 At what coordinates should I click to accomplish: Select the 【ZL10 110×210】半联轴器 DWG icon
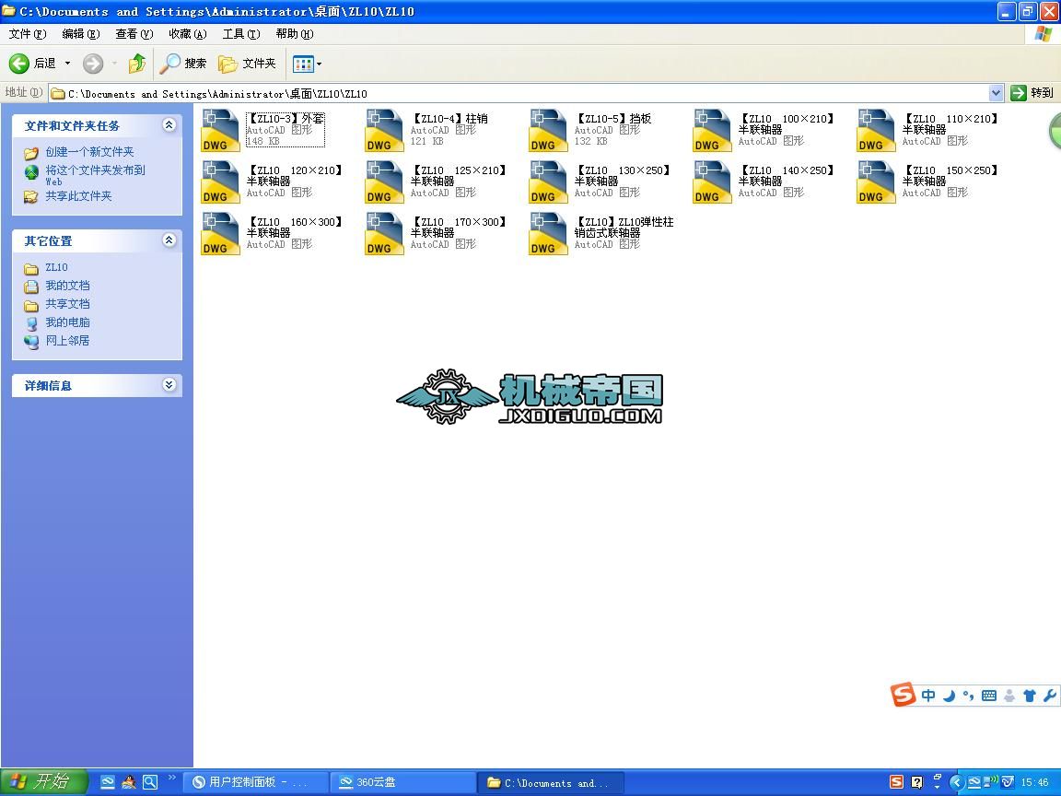876,131
